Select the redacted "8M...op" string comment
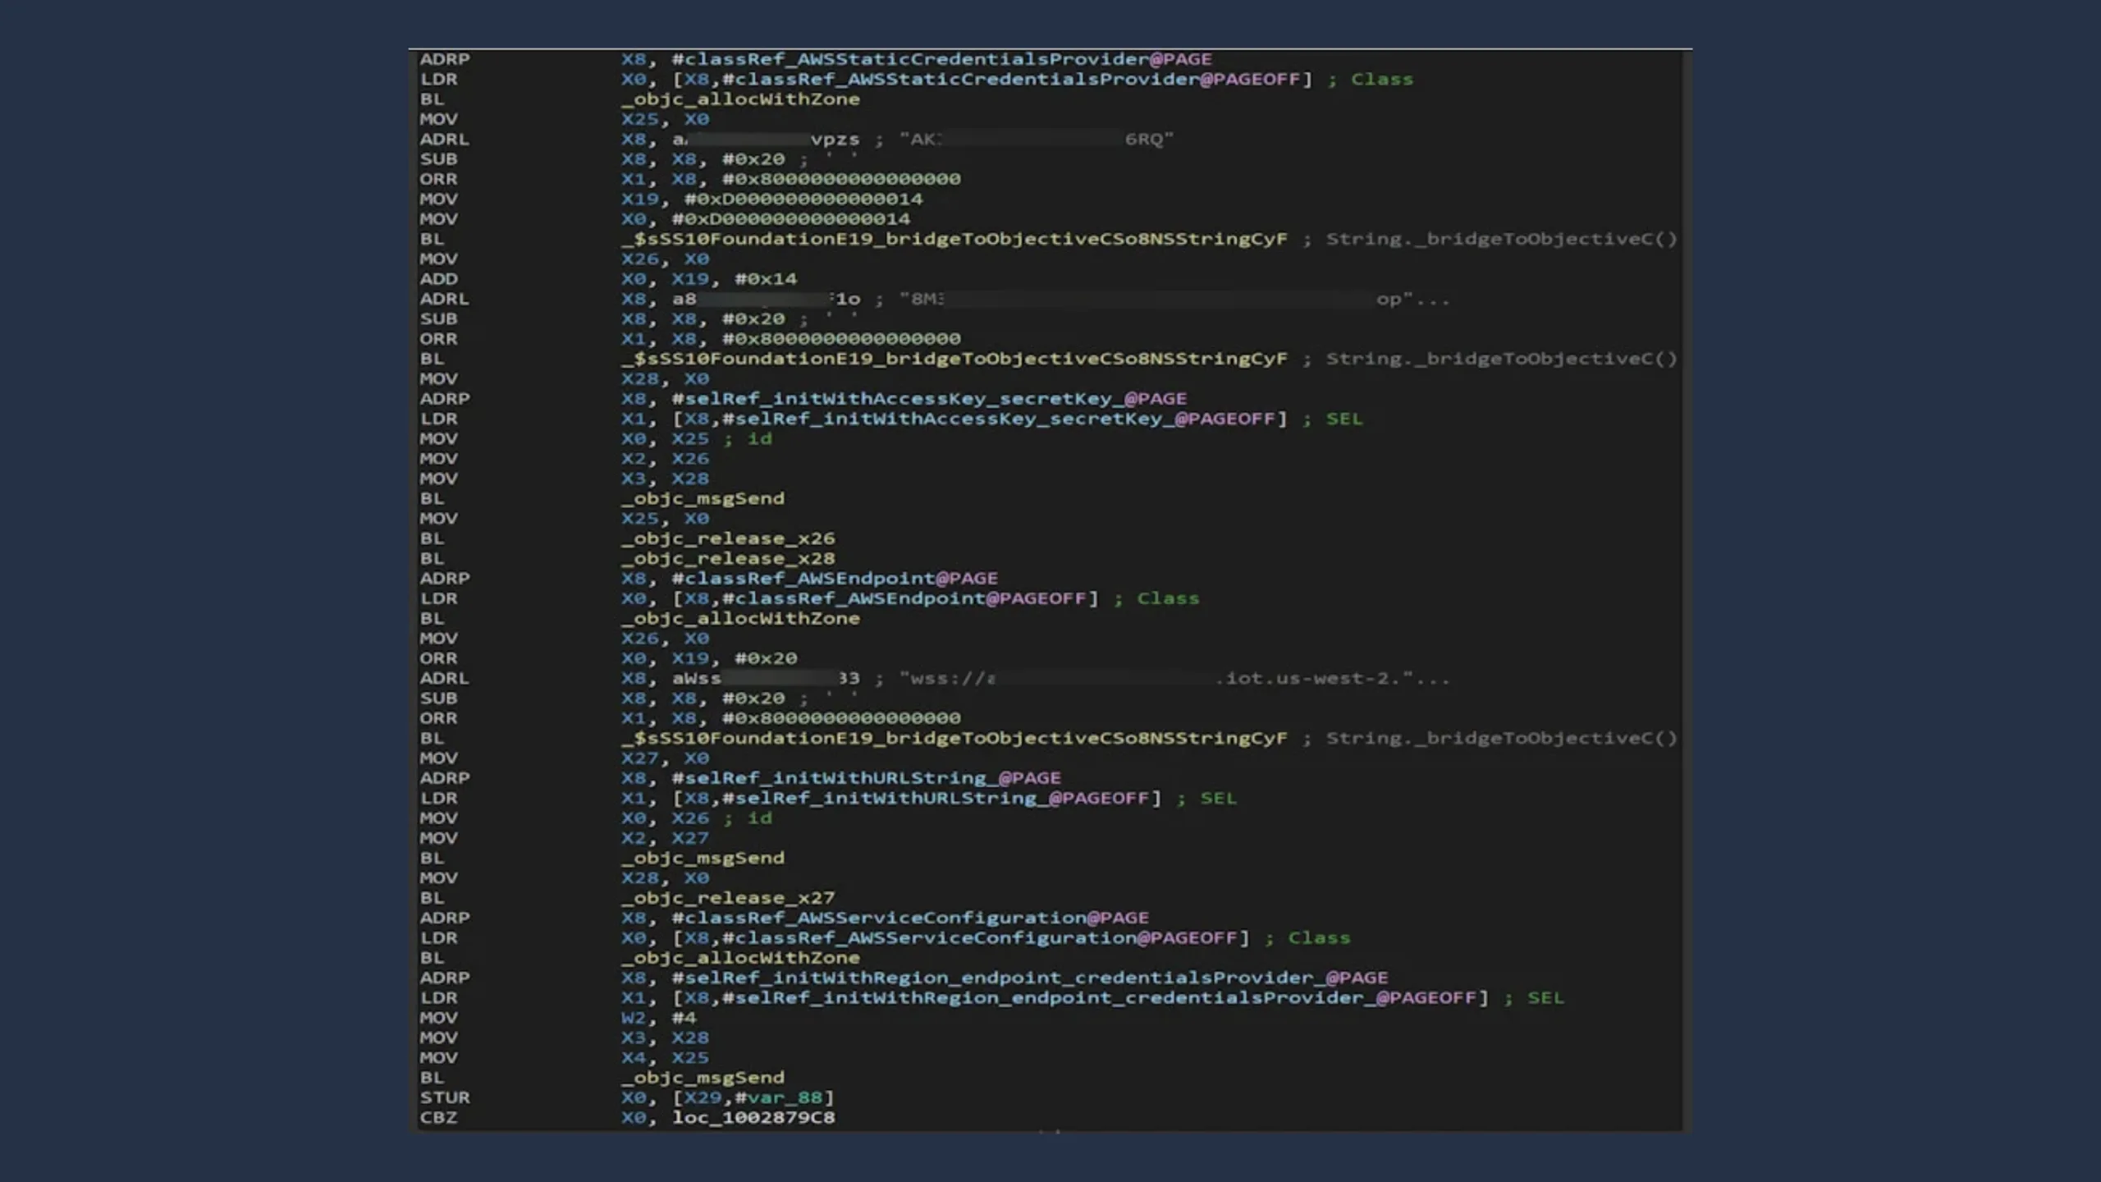The image size is (2101, 1182). click(1174, 300)
